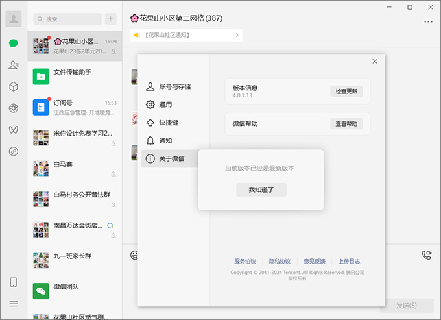Maximize the WeChat window

click(410, 7)
